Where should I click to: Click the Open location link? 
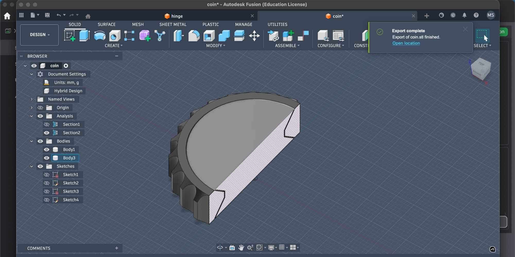(406, 43)
